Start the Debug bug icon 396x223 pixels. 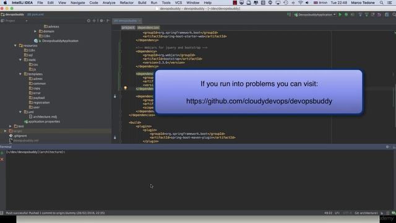pos(346,15)
